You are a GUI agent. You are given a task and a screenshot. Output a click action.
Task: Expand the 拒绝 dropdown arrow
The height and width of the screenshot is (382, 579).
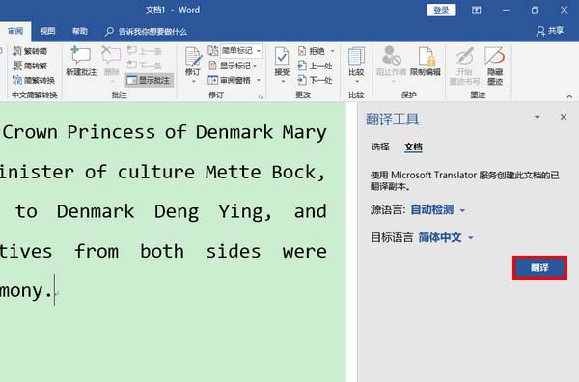[332, 51]
